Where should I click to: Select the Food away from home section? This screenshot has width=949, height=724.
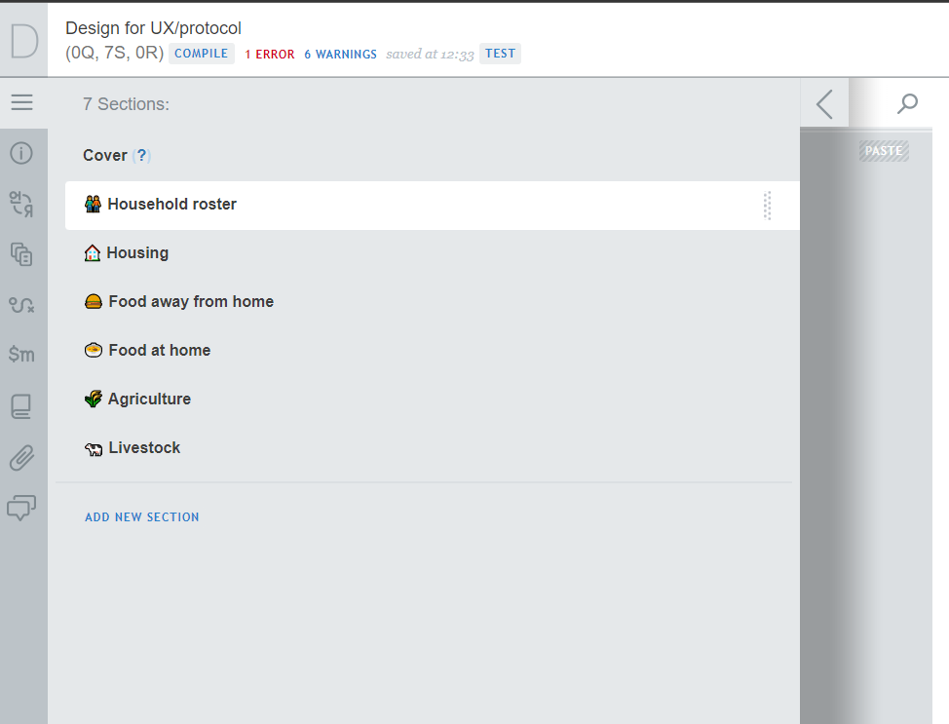click(x=190, y=302)
